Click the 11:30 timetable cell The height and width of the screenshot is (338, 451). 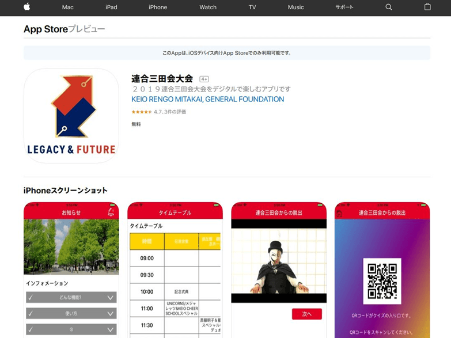[147, 325]
